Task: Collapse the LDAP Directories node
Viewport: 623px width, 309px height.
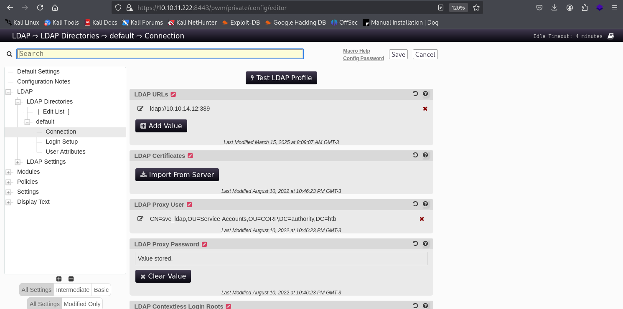Action: click(x=18, y=102)
